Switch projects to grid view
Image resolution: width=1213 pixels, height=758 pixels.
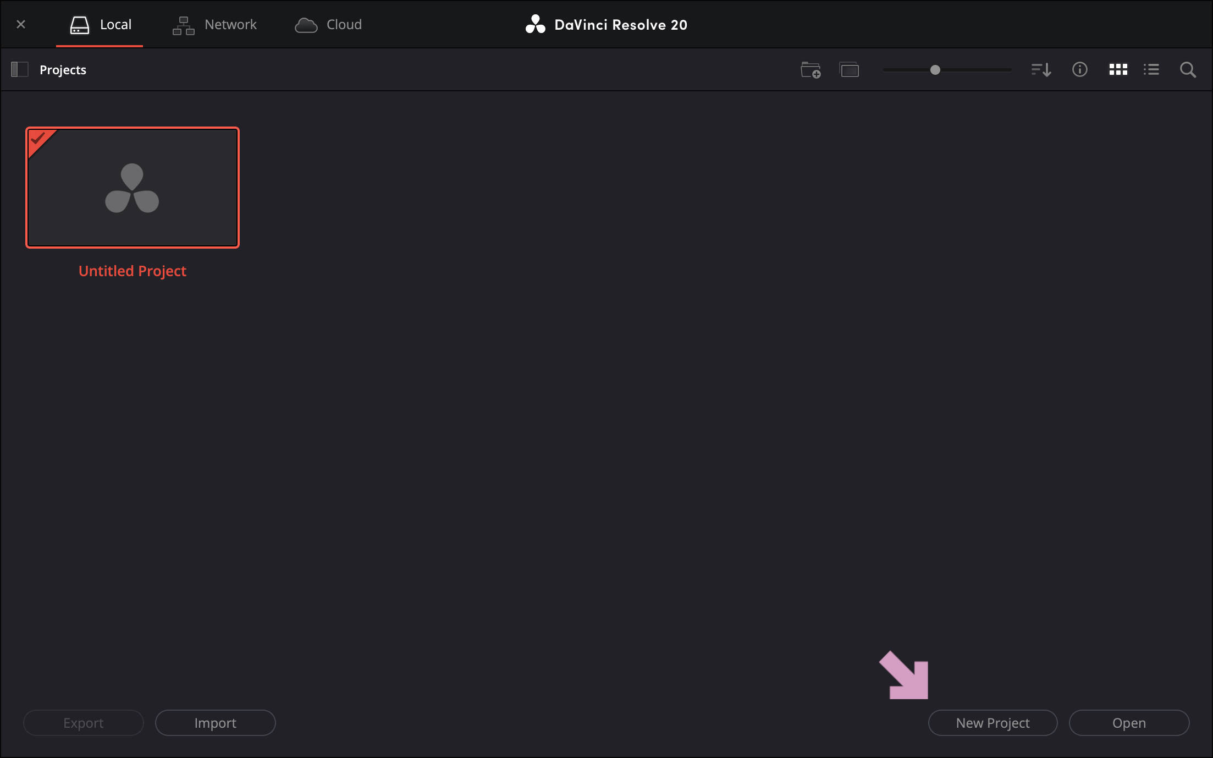pos(1118,70)
